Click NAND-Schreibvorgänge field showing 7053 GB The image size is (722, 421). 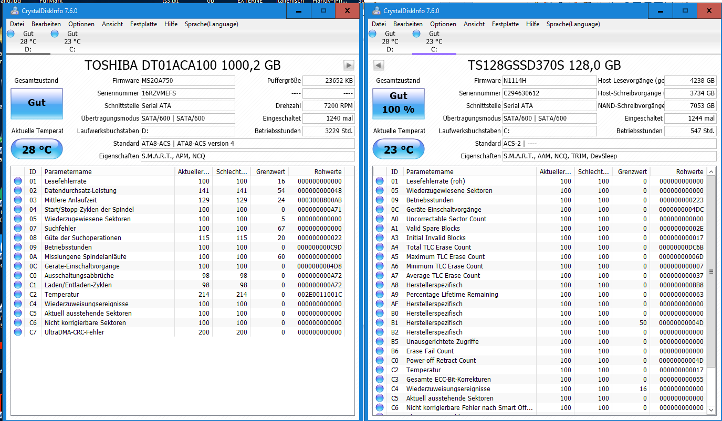690,106
